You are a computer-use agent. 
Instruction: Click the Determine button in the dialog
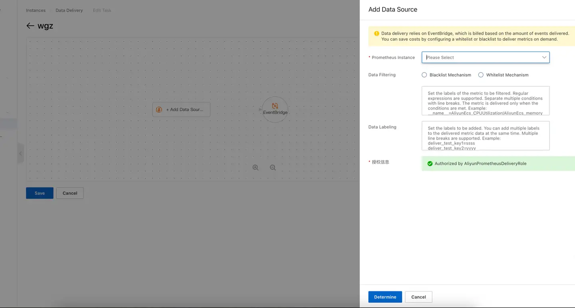[385, 297]
